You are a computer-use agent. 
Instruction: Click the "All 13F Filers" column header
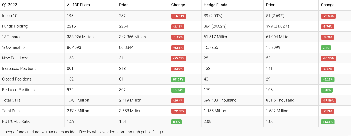point(78,5)
